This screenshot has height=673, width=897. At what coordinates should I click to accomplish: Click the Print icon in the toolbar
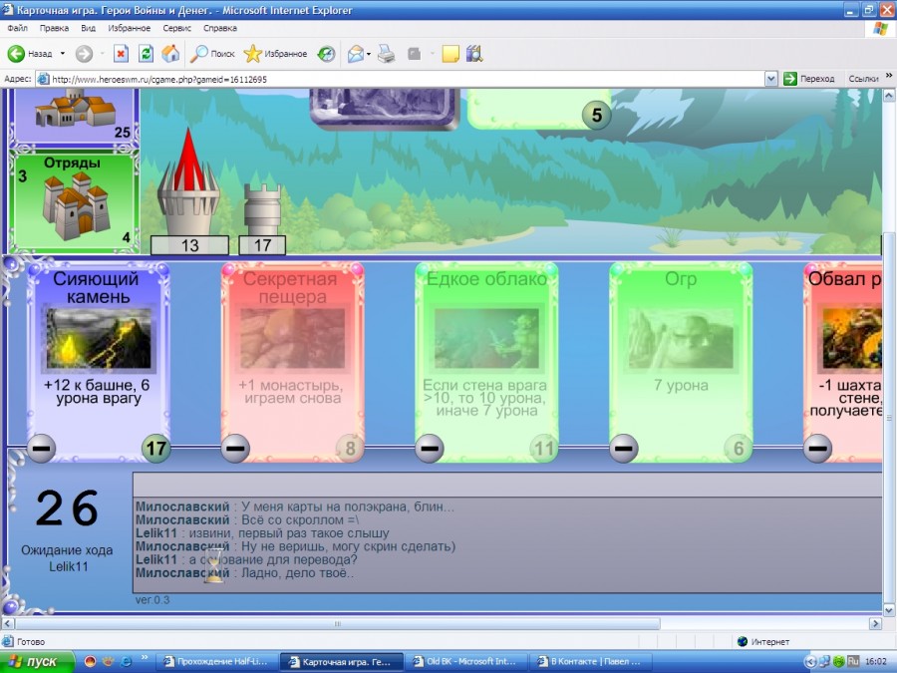click(x=386, y=54)
